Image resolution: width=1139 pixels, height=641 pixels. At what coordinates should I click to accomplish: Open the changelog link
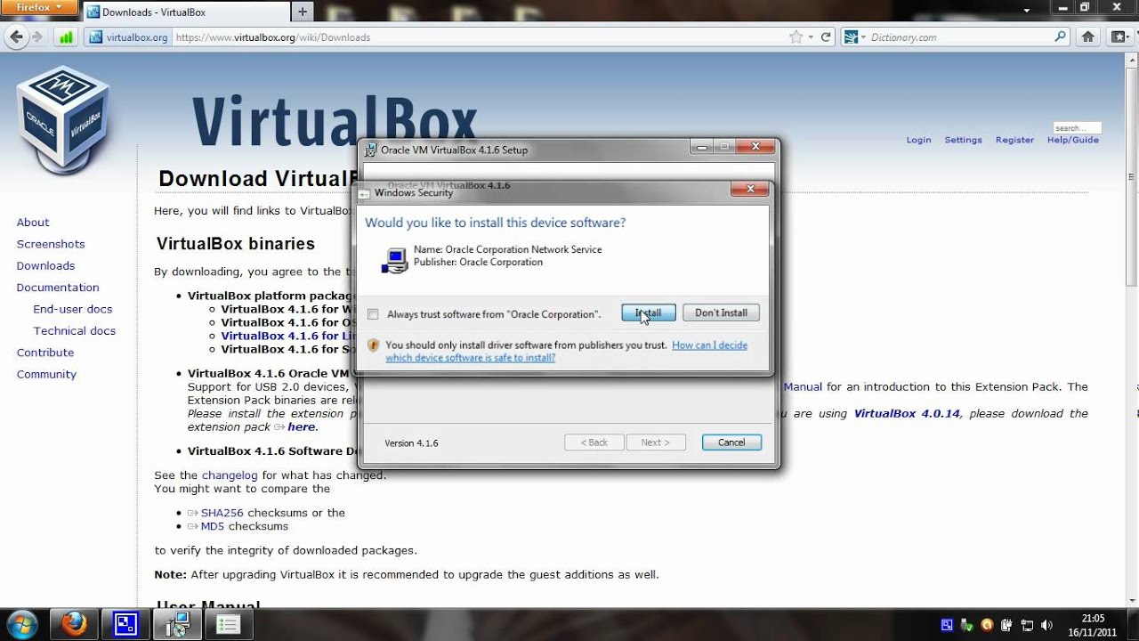[x=230, y=475]
